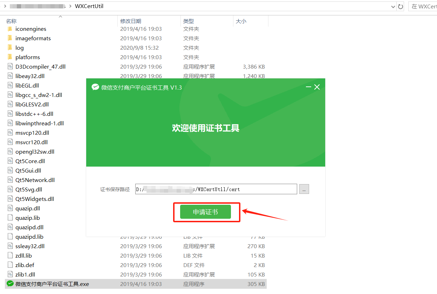Select the file name ssleay32.dll

tap(30, 246)
